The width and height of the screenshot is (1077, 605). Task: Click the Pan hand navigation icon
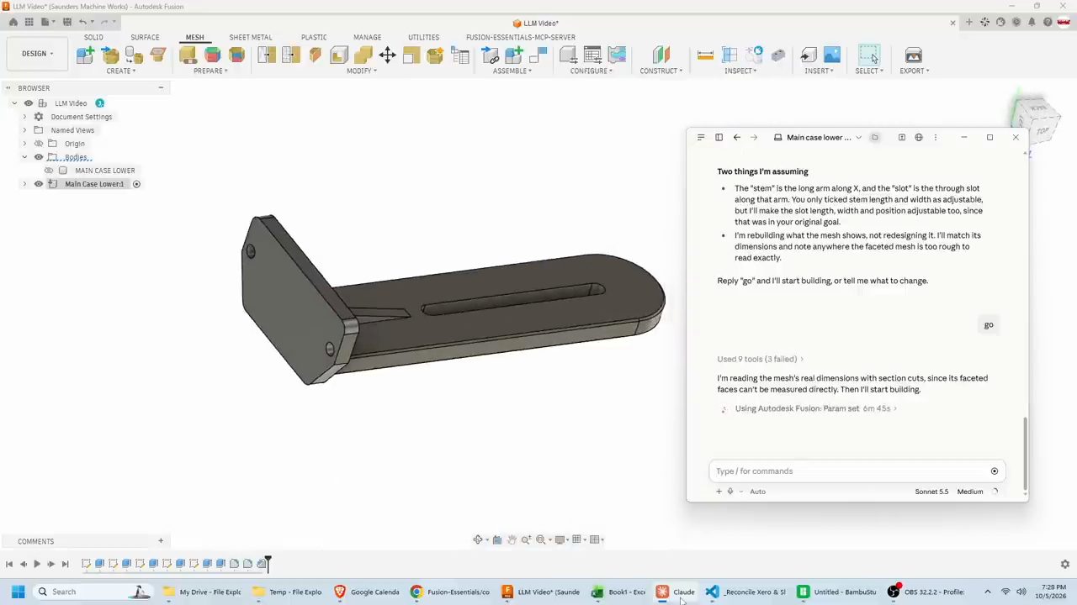coord(512,539)
